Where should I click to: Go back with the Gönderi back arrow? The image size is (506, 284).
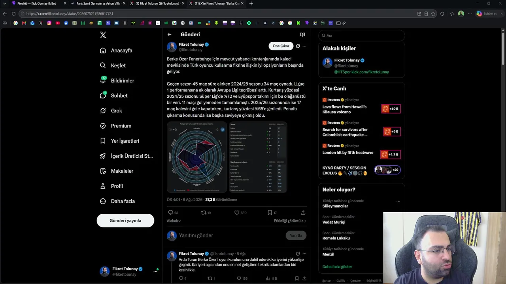[x=169, y=35]
